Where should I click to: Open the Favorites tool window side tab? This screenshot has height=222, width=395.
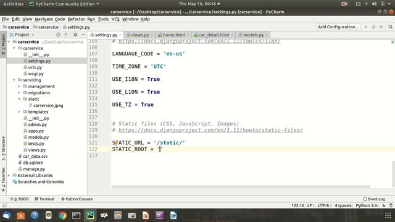click(3, 179)
